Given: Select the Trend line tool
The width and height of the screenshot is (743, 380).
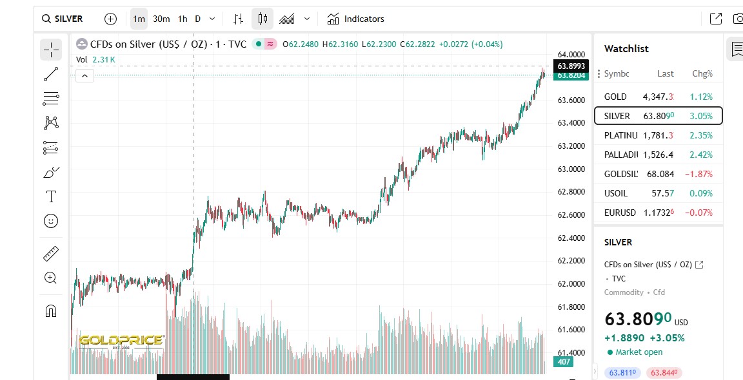Looking at the screenshot, I should [51, 74].
